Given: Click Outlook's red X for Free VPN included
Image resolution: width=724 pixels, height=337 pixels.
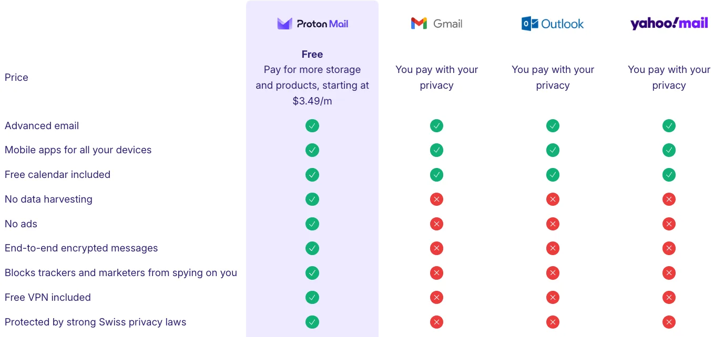Looking at the screenshot, I should (553, 298).
